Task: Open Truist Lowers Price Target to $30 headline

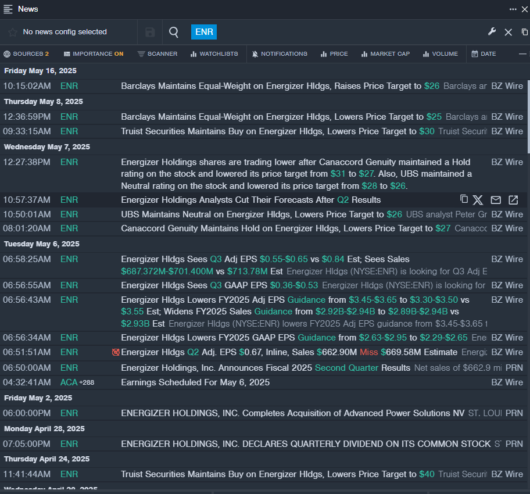Action: point(278,131)
